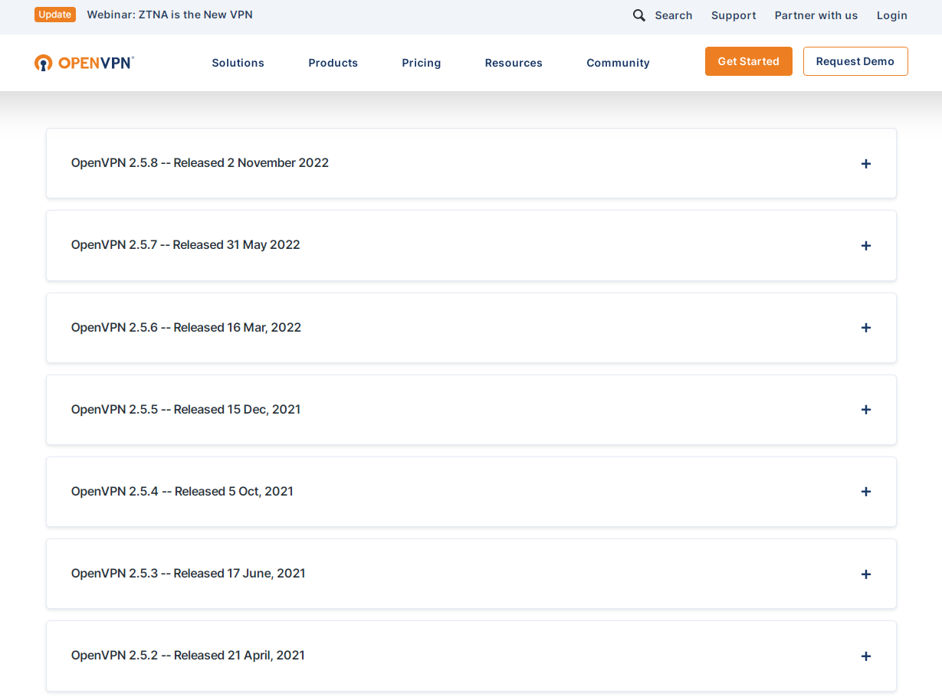Select title 'OpenVPN 2.5.3 -- Released 17 June, 2021'
Screen dimensions: 942x697
(x=189, y=573)
